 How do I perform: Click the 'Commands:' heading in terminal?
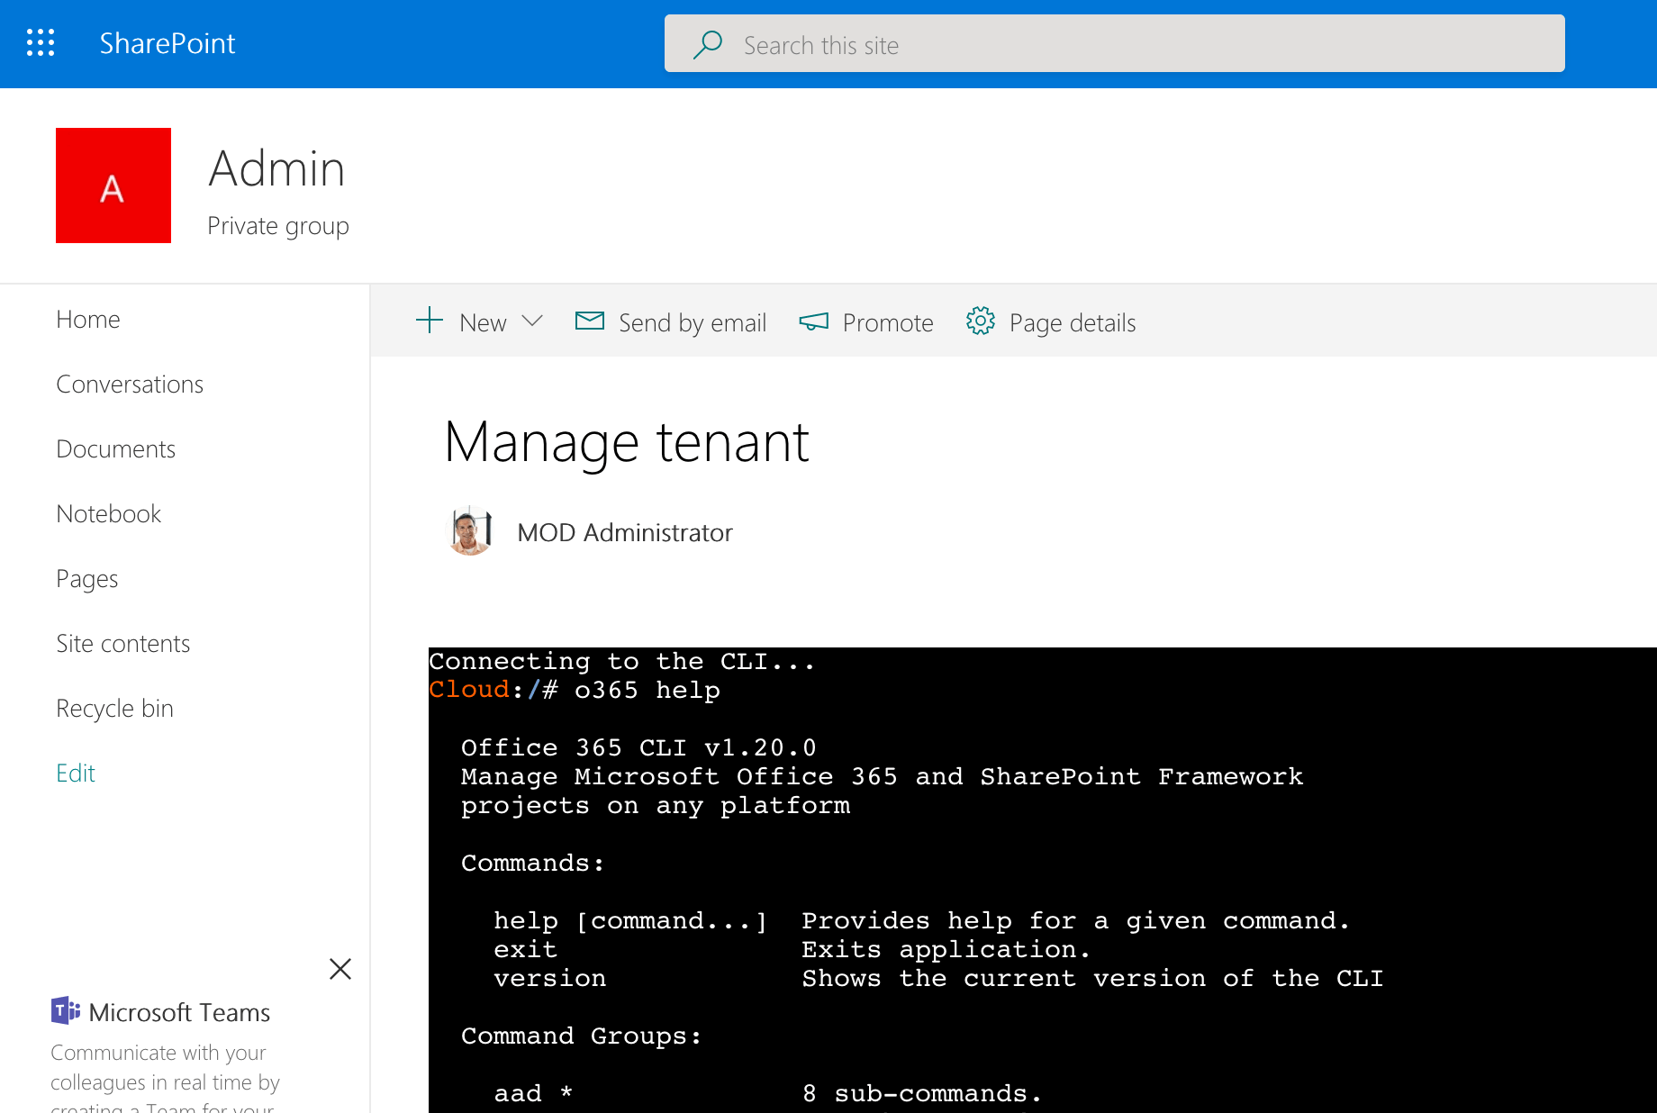point(533,864)
